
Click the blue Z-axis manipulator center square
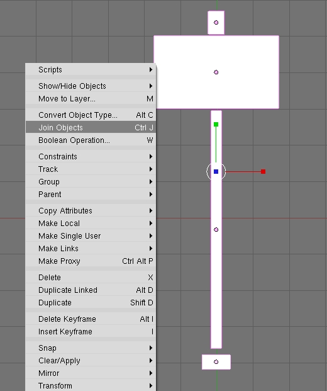pos(216,171)
